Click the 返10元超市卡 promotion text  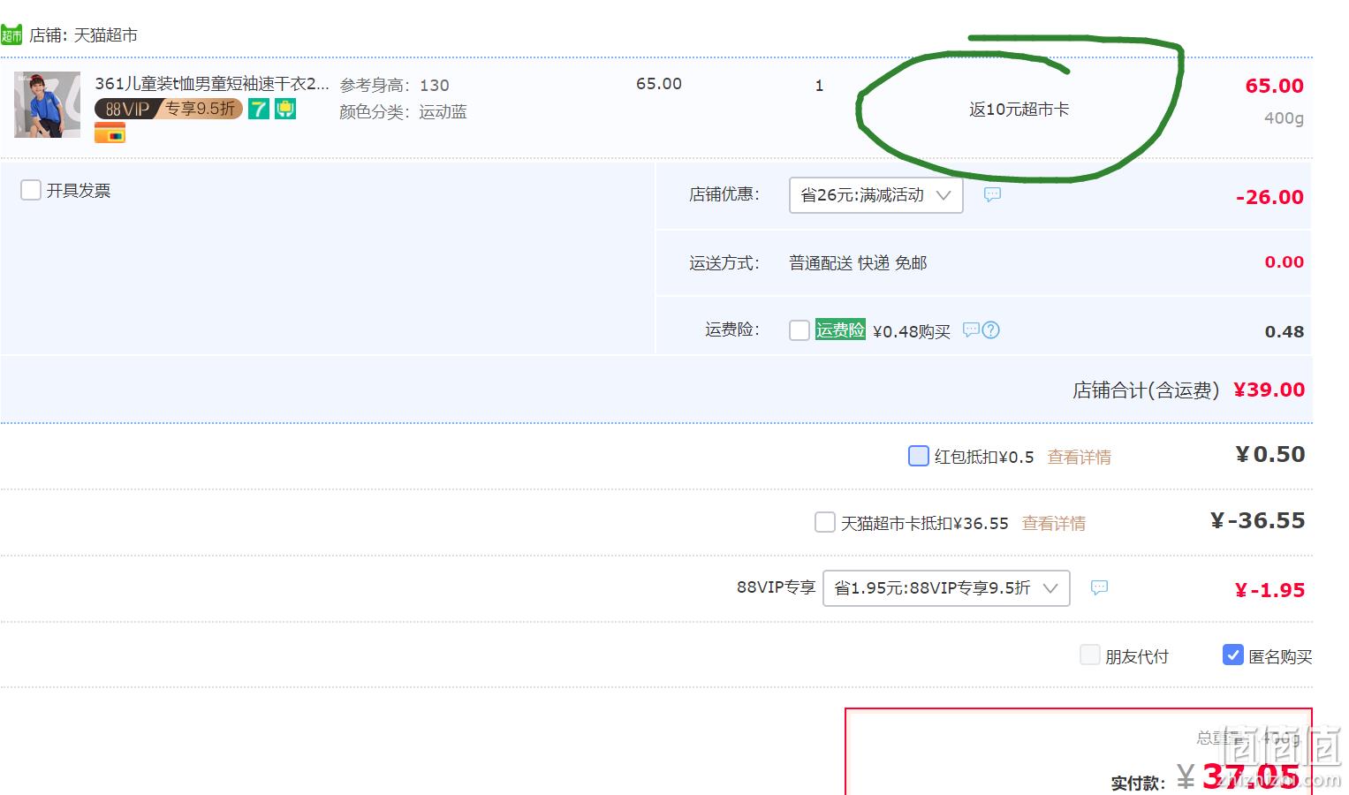(x=1019, y=110)
